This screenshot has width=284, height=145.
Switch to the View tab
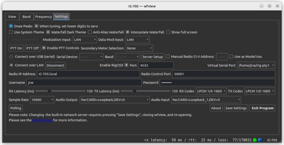tap(12, 17)
